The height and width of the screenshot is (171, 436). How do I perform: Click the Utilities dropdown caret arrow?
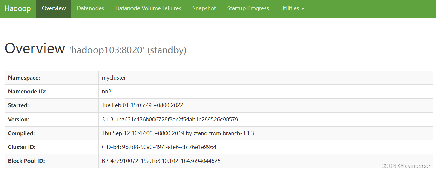pos(303,9)
